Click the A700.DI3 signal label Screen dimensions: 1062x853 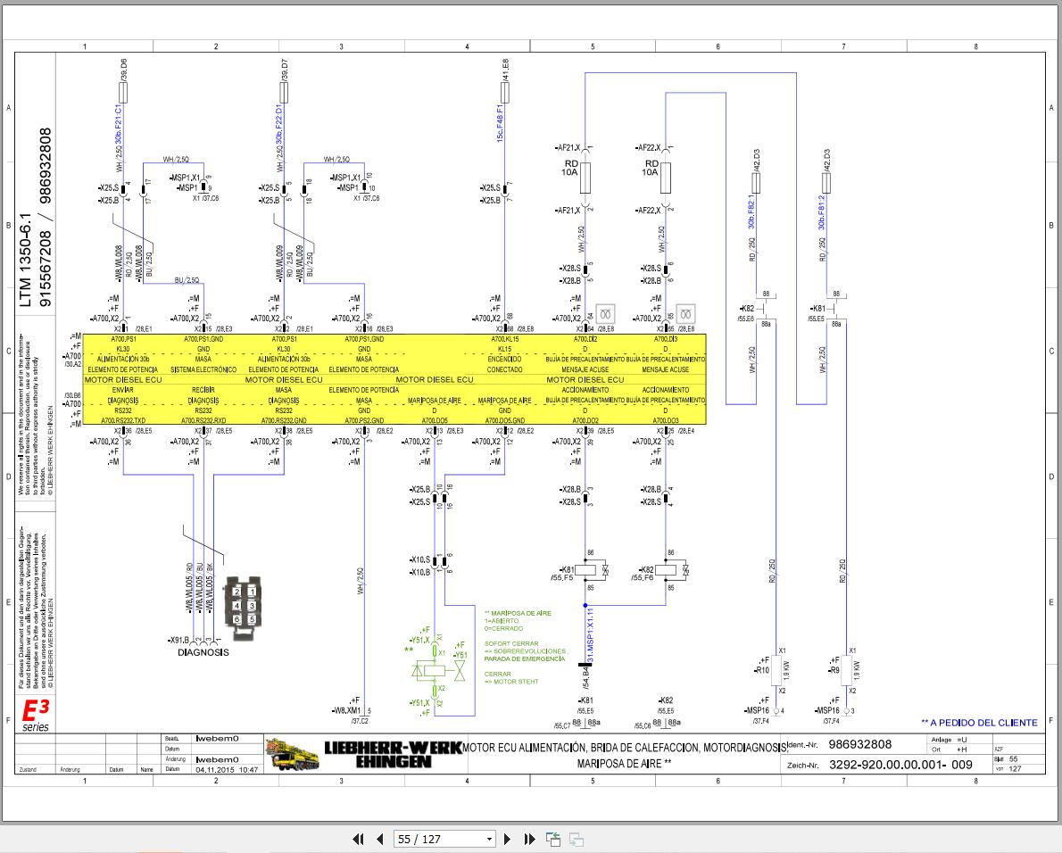[665, 338]
